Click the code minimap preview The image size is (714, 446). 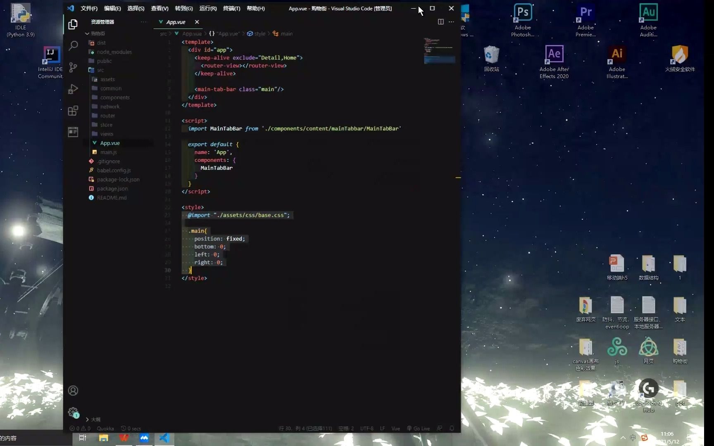[x=439, y=50]
